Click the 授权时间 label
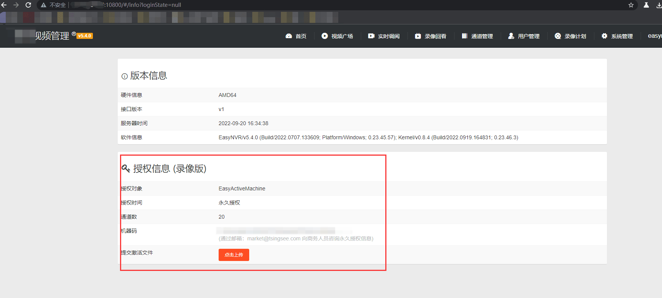The height and width of the screenshot is (298, 662). (131, 203)
